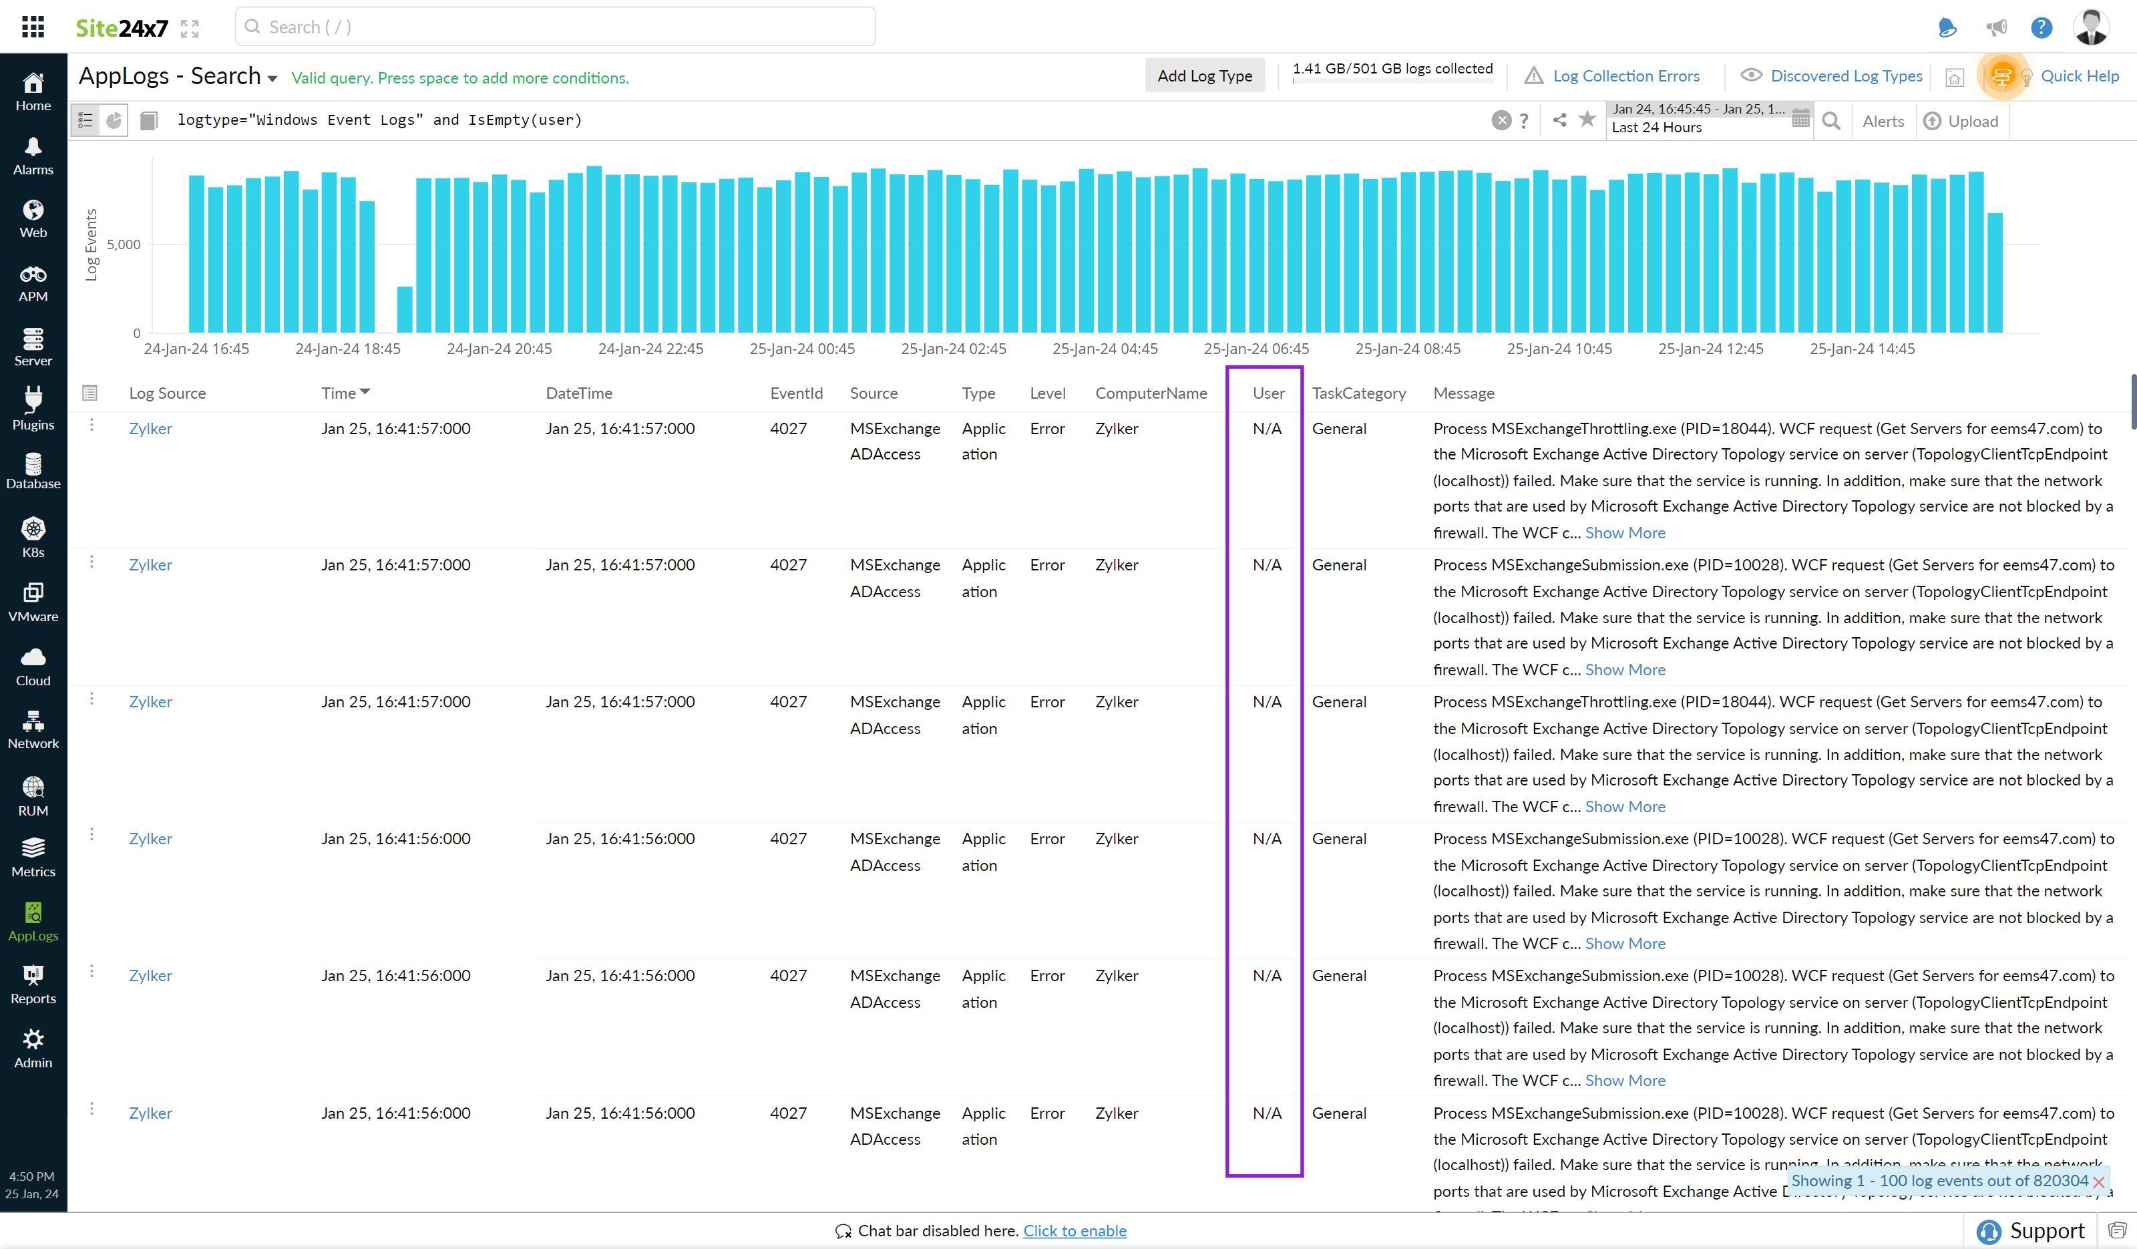Screen dimensions: 2137x1249
Task: Open the K8s sidebar icon
Action: pyautogui.click(x=33, y=538)
